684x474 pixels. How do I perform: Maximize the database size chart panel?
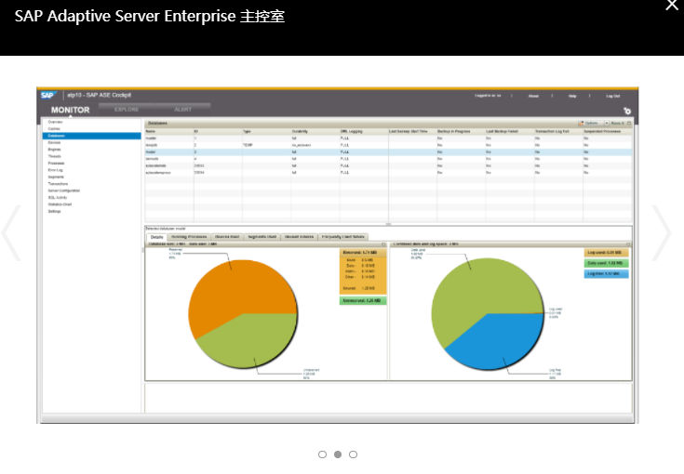point(383,244)
